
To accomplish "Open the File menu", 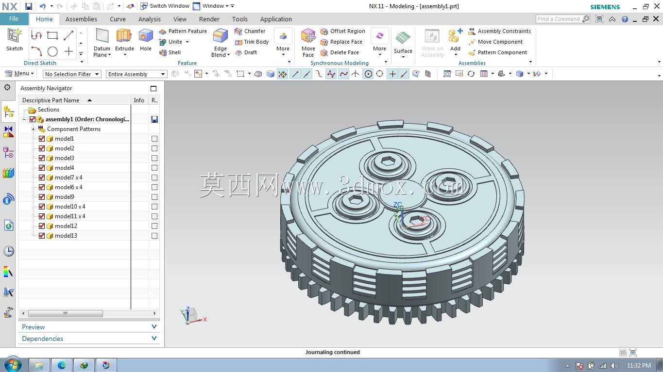I will click(x=14, y=19).
